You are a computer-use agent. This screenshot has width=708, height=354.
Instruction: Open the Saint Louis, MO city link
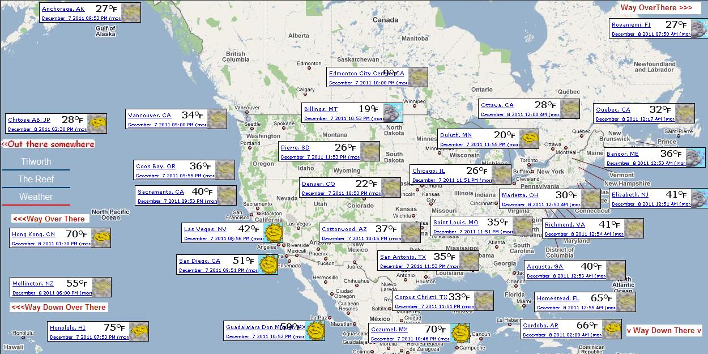click(x=456, y=223)
